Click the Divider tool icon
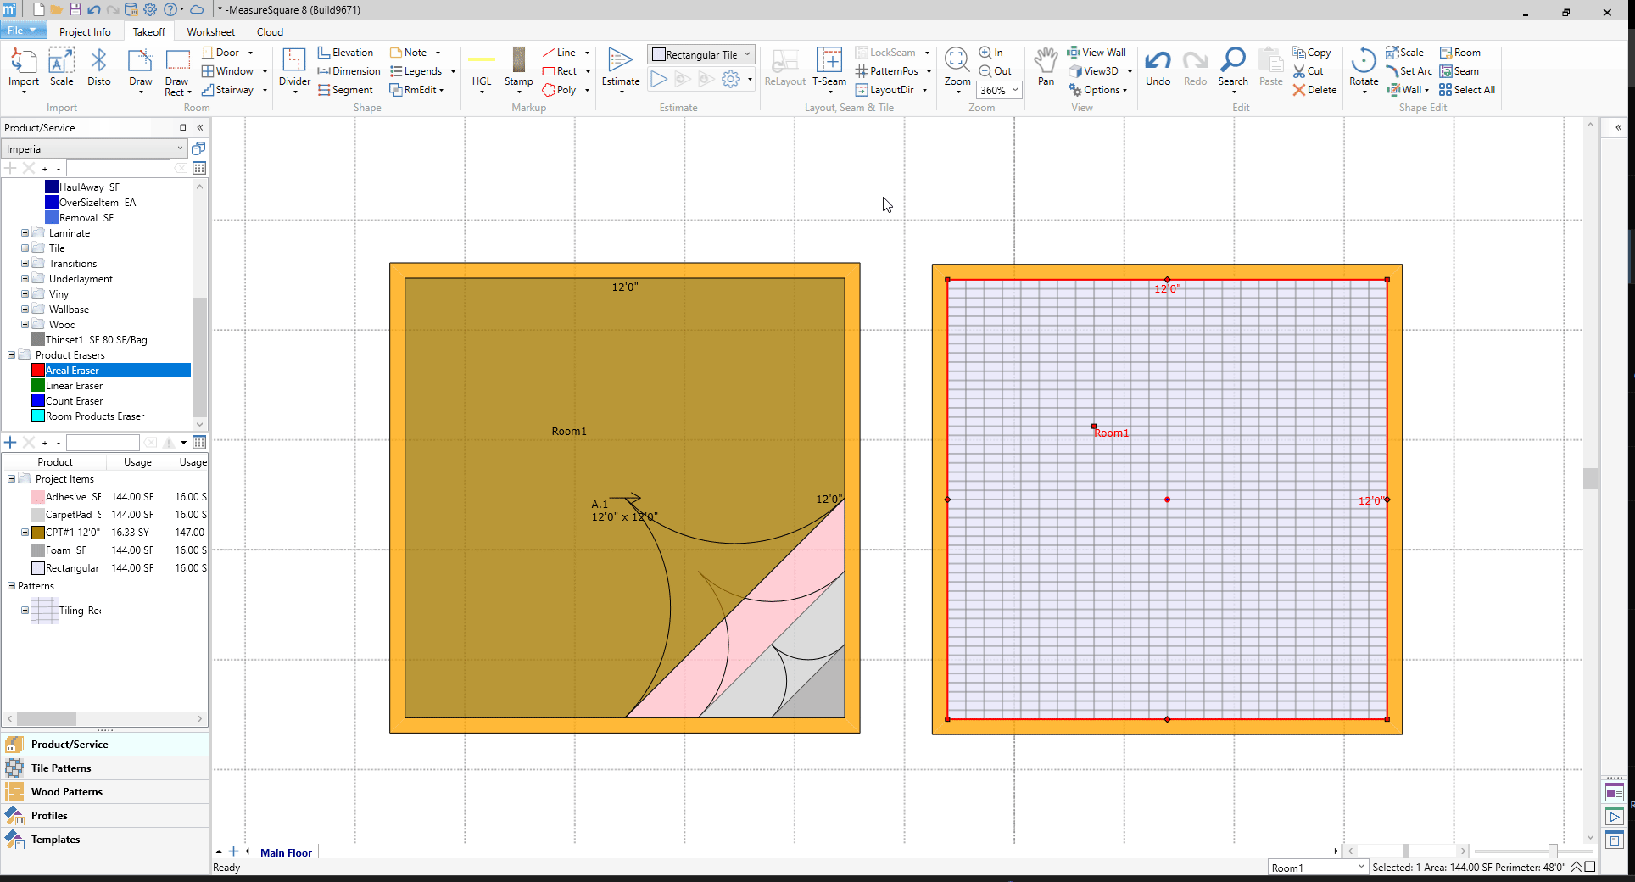Viewport: 1635px width, 882px height. tap(294, 68)
